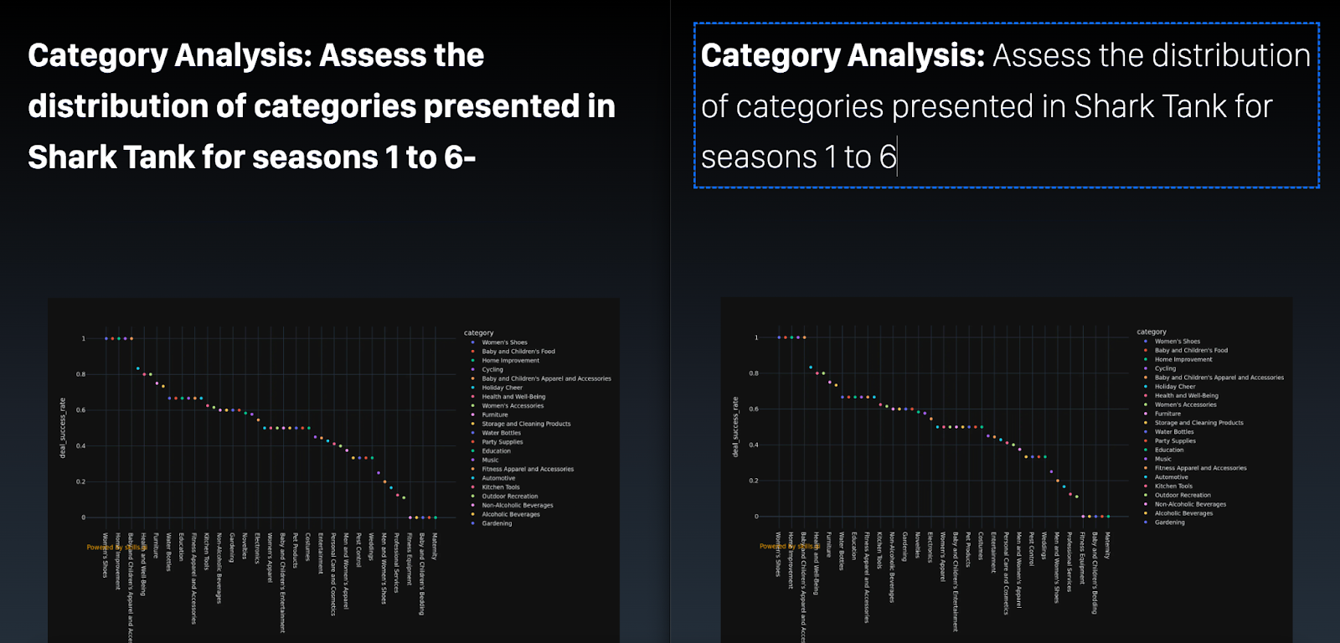Select Cycling in the left chart legend
Image resolution: width=1340 pixels, height=643 pixels.
click(492, 369)
